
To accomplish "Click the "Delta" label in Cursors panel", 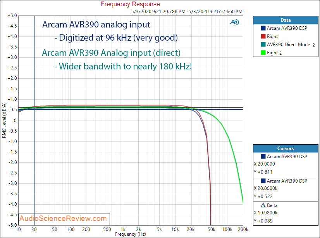I will coord(272,205).
